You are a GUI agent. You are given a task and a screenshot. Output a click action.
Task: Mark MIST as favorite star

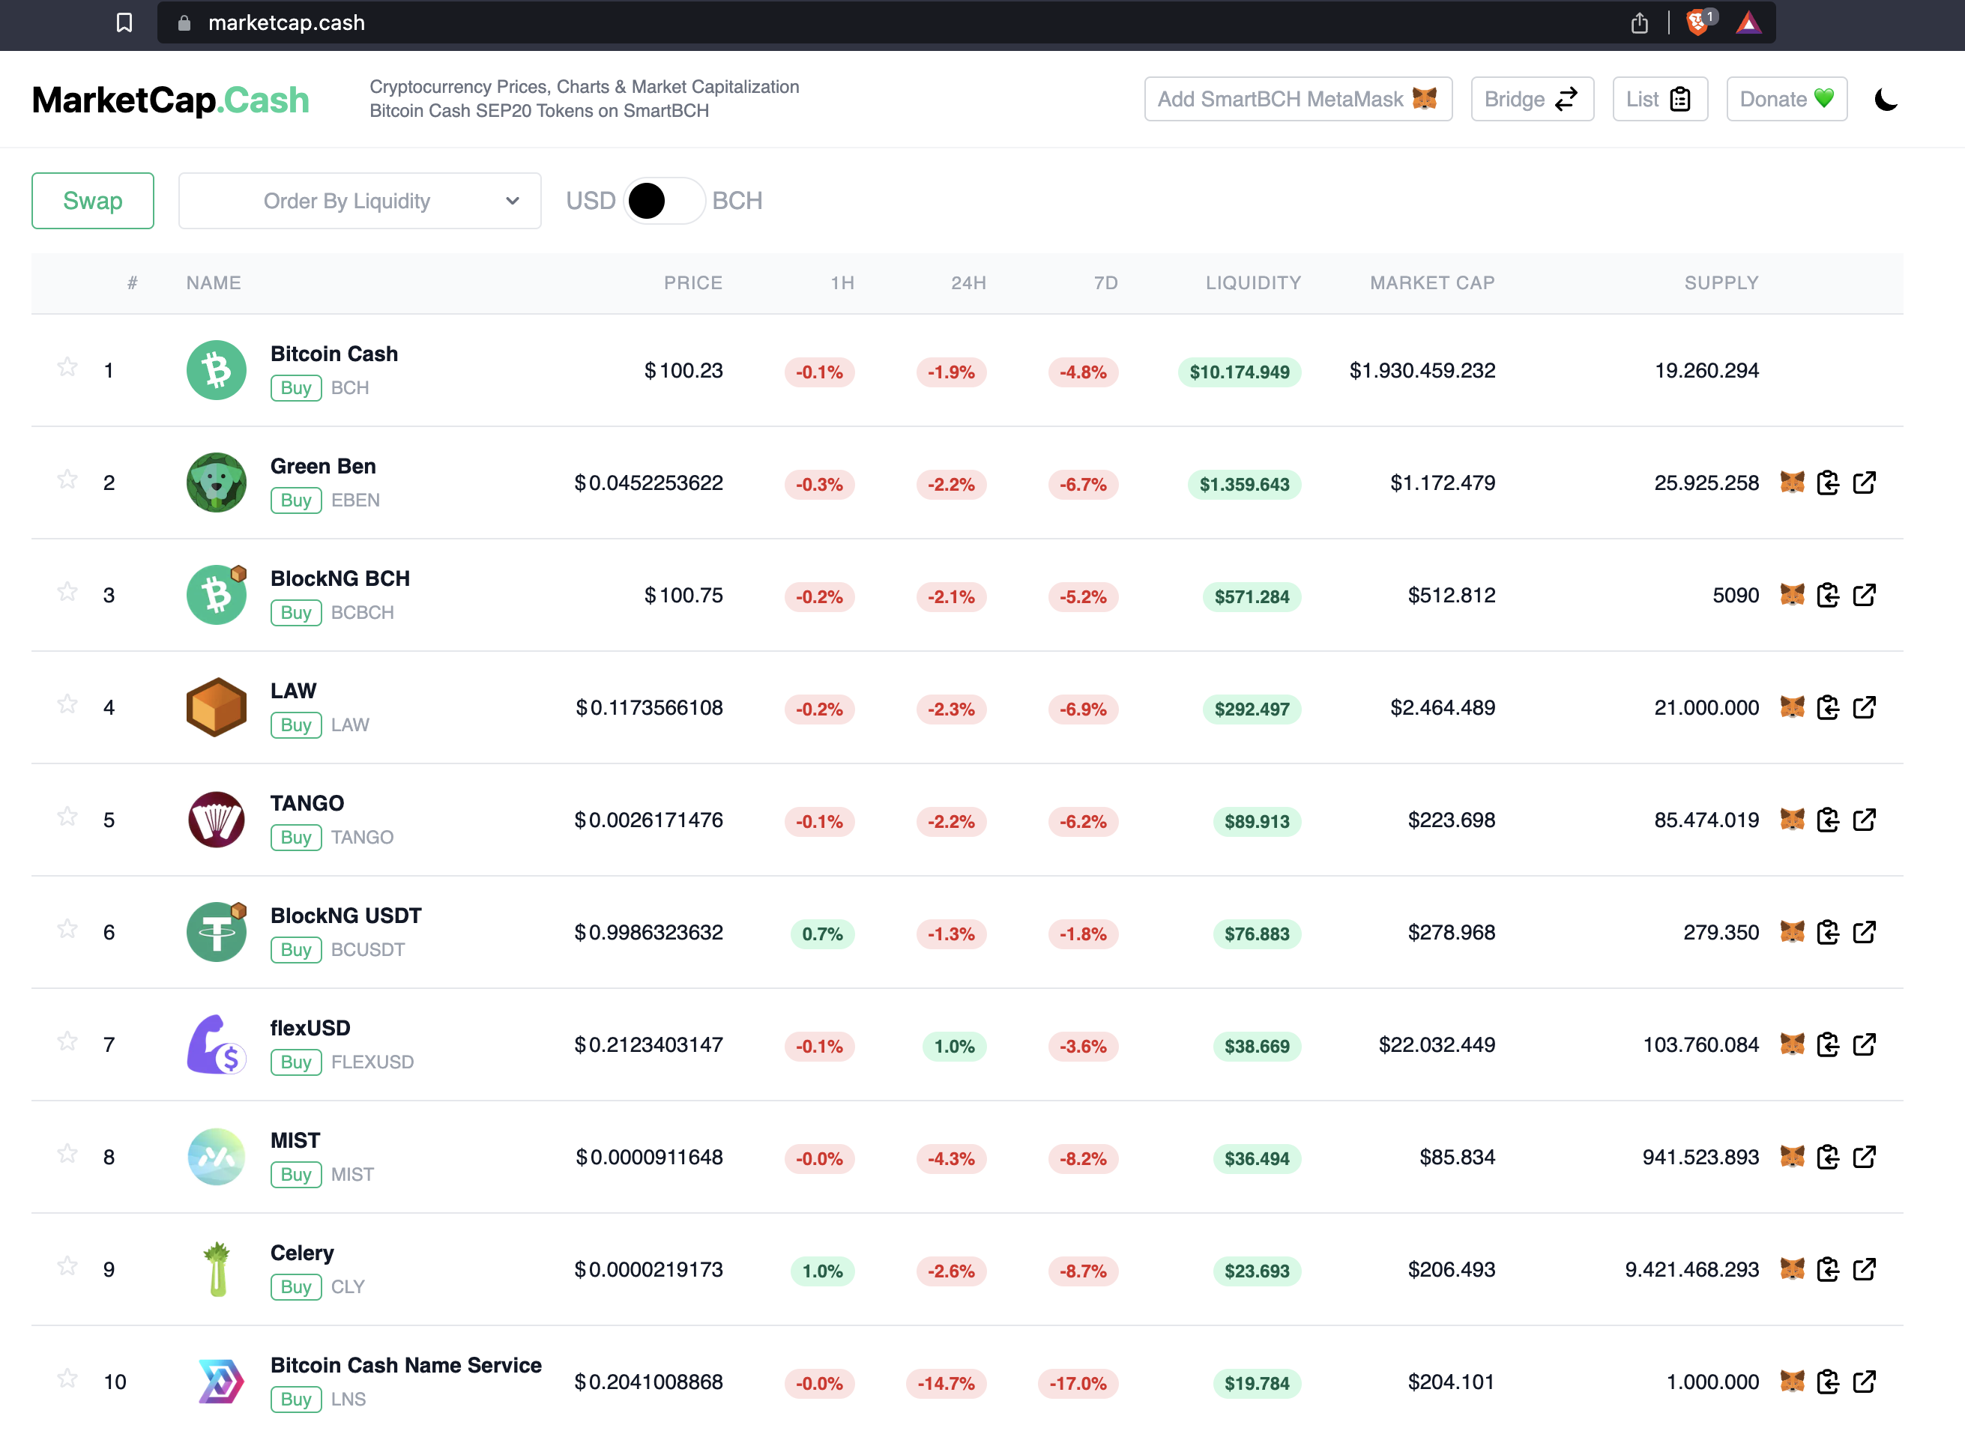(x=67, y=1154)
